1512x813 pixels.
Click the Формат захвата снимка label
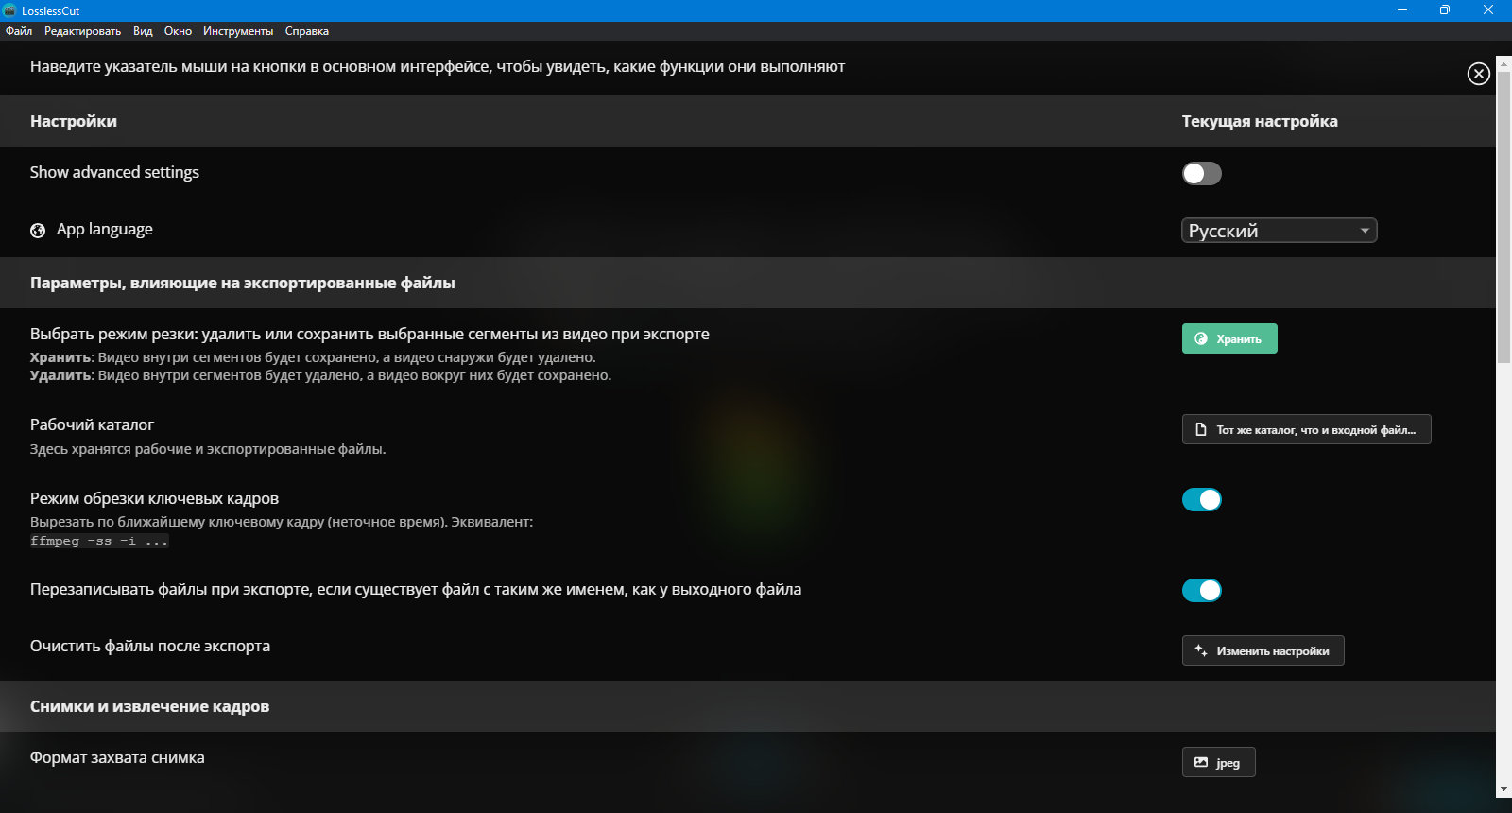tap(117, 757)
